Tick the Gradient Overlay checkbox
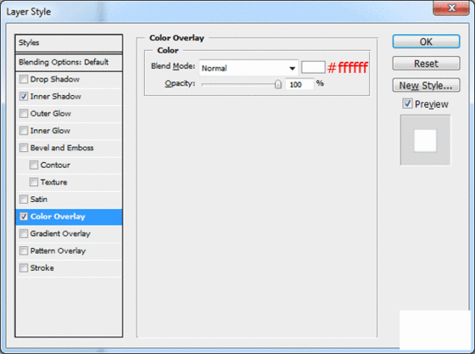This screenshot has width=475, height=354. coord(24,233)
